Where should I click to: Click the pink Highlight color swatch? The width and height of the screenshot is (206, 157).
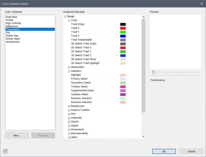(x=123, y=75)
